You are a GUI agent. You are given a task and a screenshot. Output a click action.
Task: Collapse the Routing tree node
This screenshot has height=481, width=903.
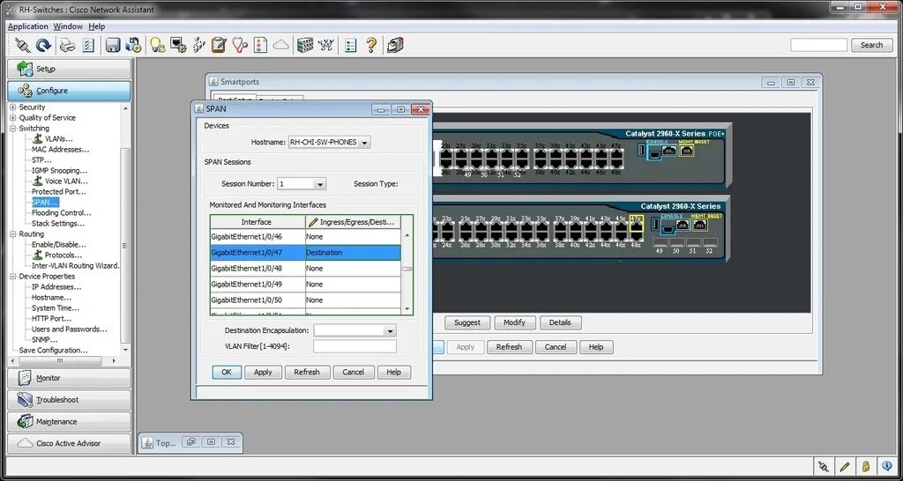[x=13, y=234]
